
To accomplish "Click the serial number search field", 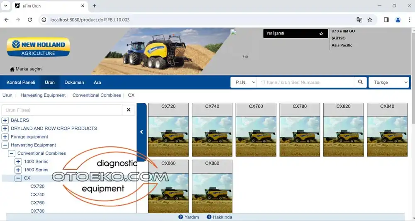I will pos(305,83).
